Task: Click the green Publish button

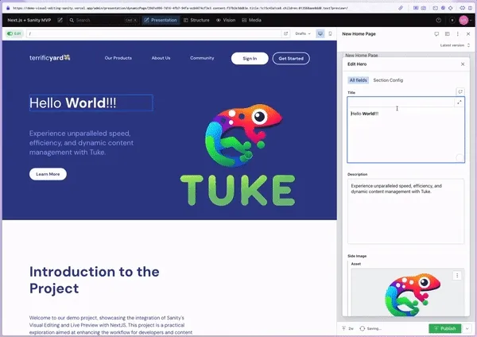Action: click(444, 328)
